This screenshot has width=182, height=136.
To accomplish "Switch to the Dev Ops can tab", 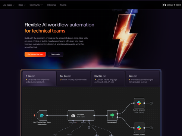I will tap(108, 79).
